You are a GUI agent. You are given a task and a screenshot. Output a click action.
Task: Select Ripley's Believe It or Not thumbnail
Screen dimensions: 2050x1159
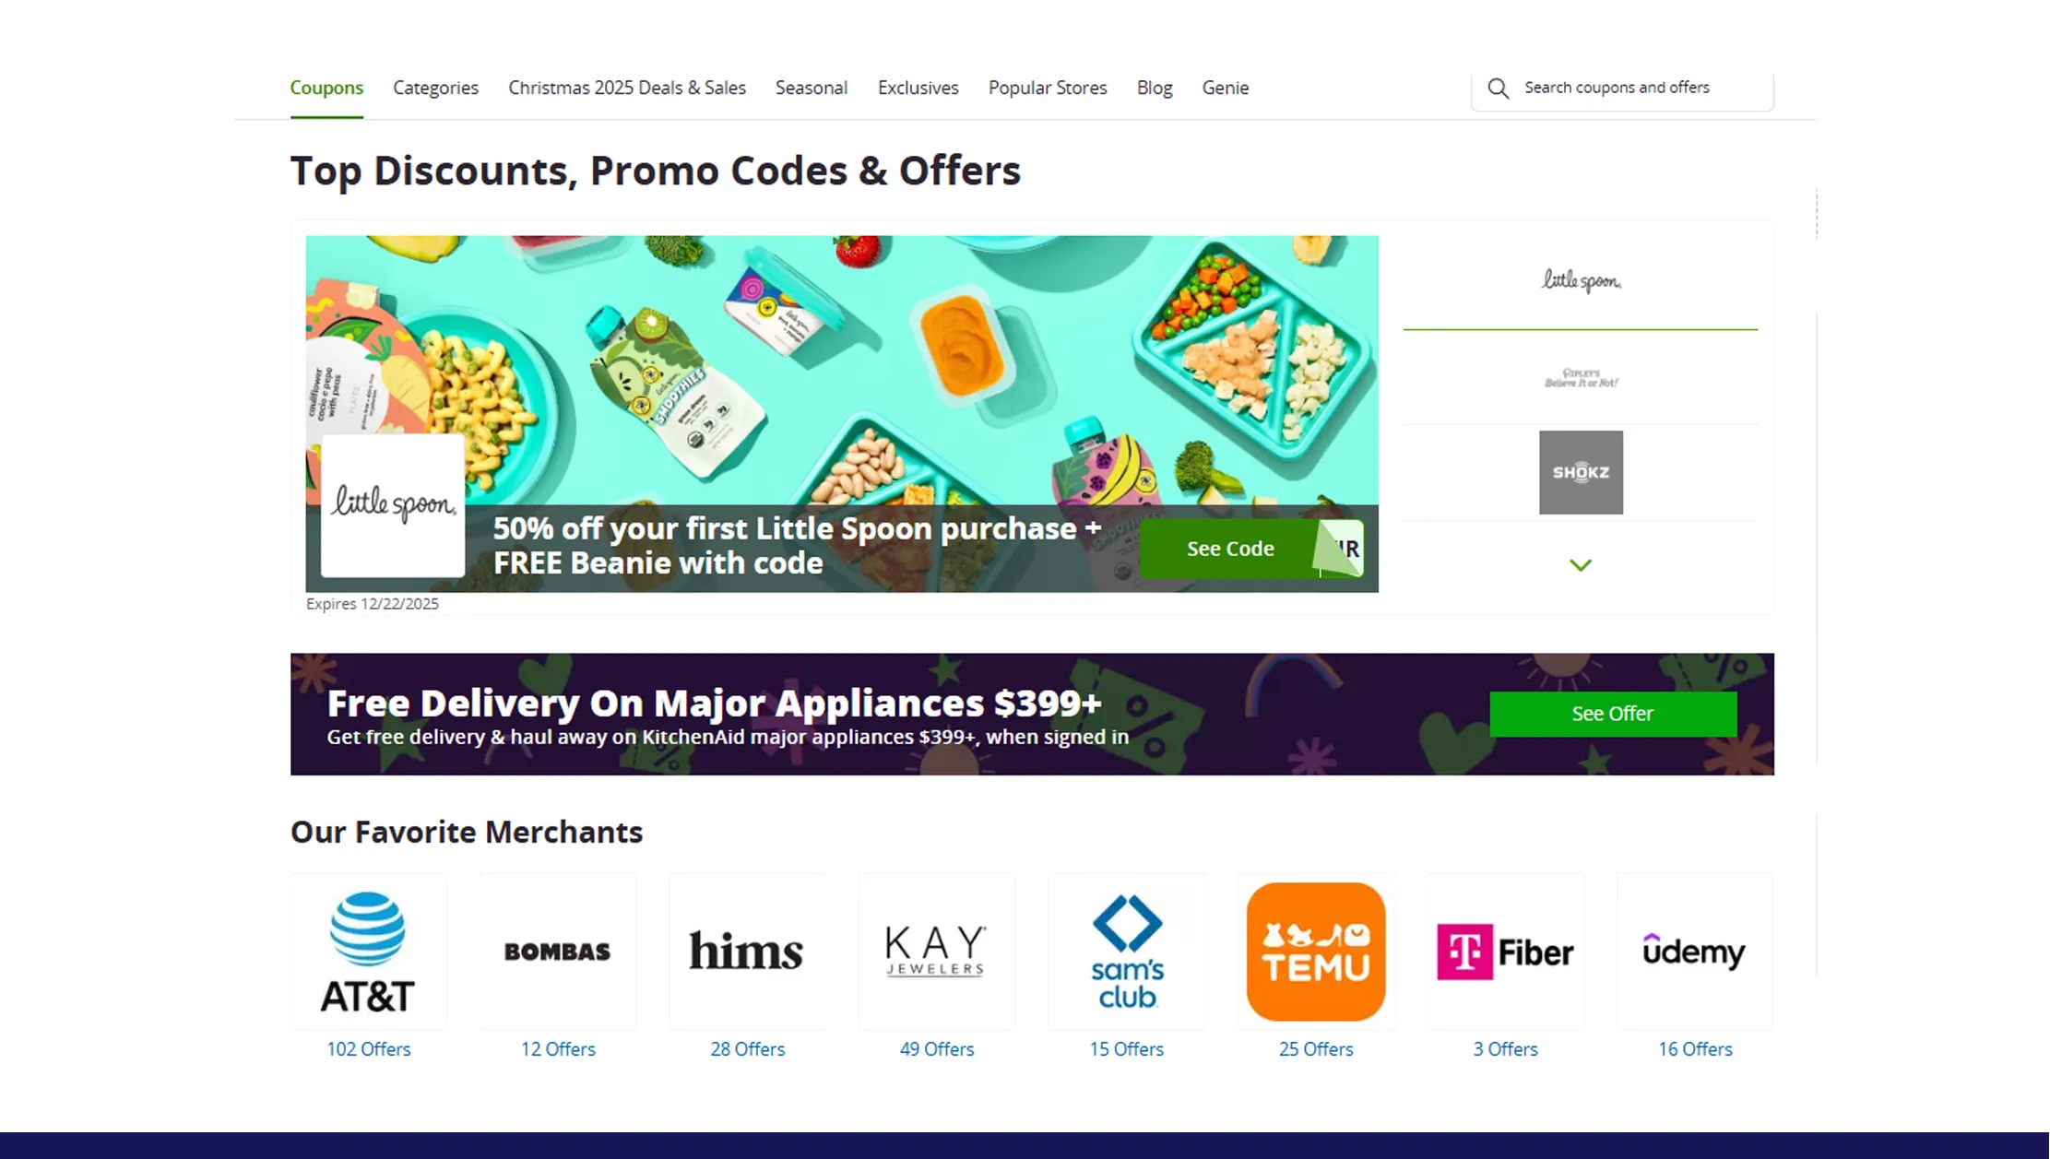[1581, 378]
